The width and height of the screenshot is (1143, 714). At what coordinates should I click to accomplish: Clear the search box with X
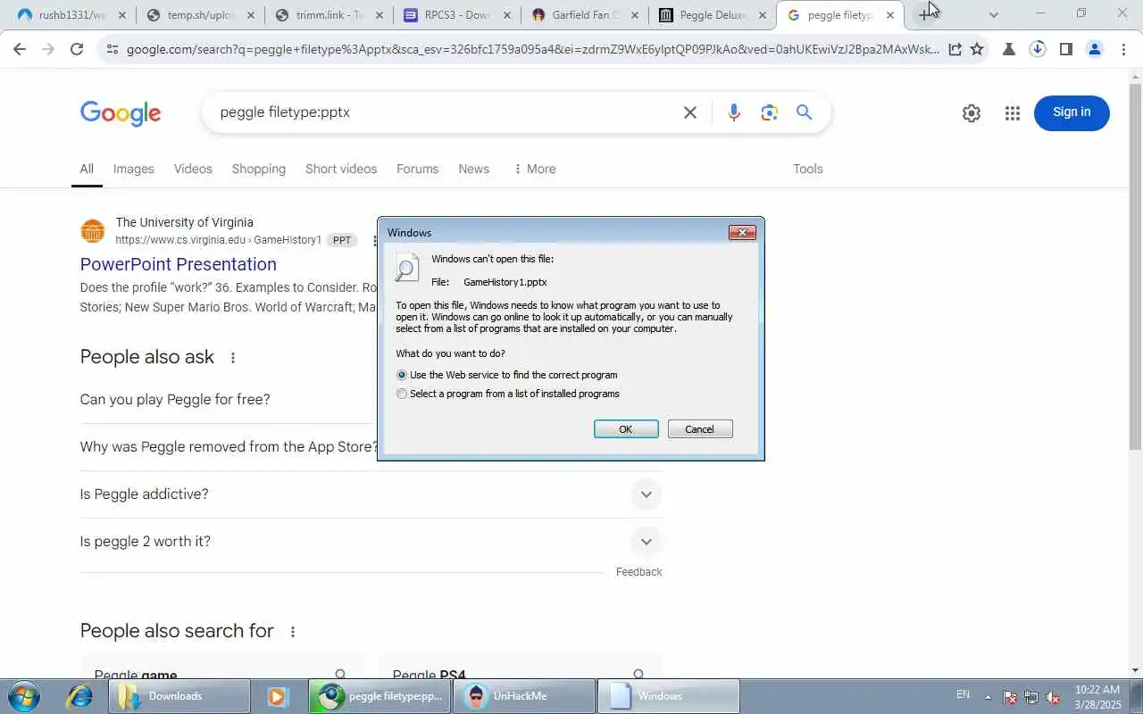(690, 112)
